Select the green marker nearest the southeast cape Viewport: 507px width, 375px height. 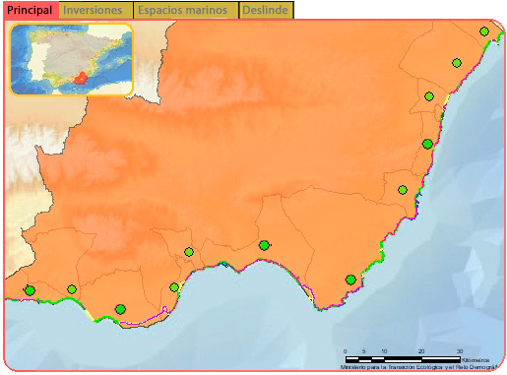click(x=350, y=280)
